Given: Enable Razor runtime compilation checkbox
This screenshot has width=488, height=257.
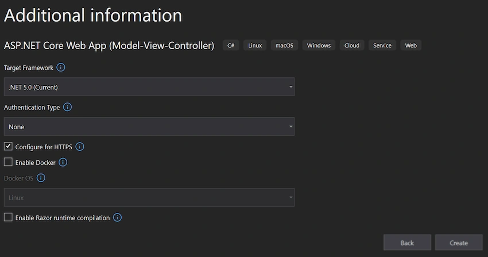Looking at the screenshot, I should point(8,218).
